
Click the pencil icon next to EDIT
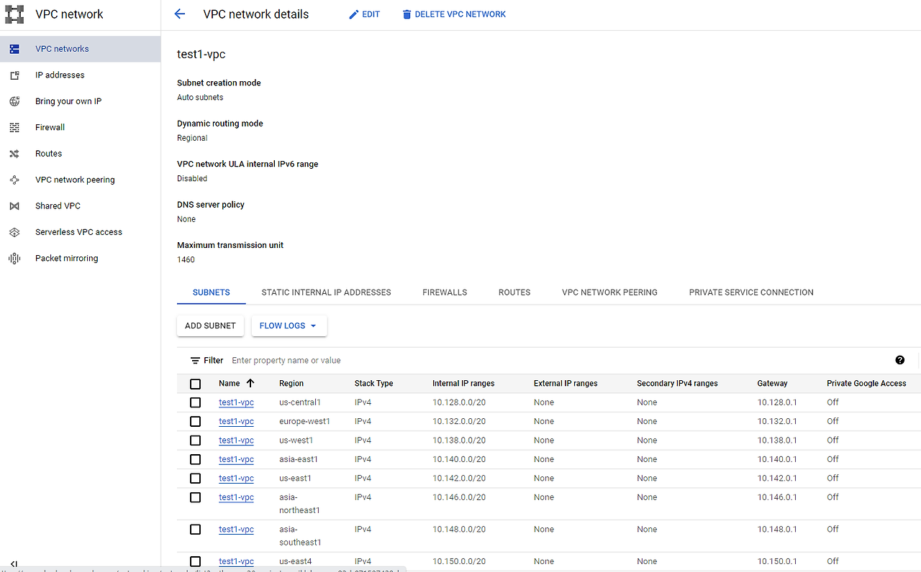pos(353,14)
